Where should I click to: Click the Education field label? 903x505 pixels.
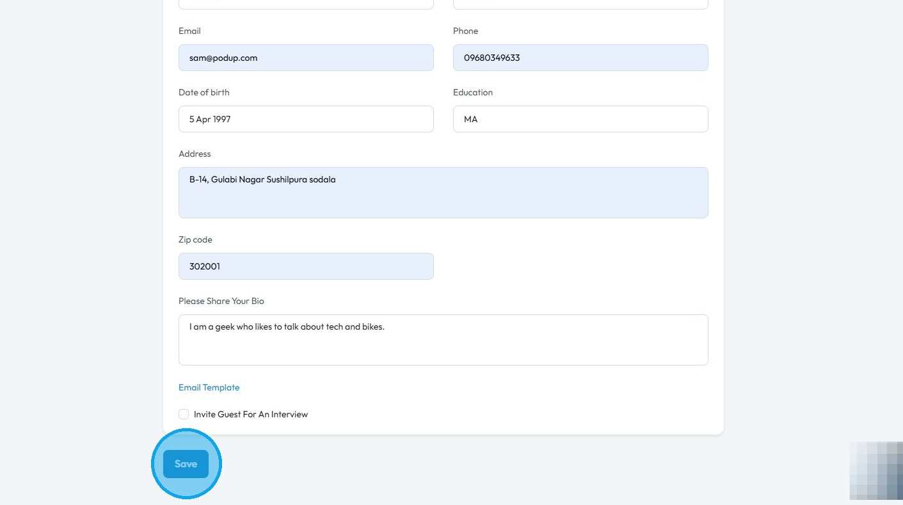(x=472, y=92)
